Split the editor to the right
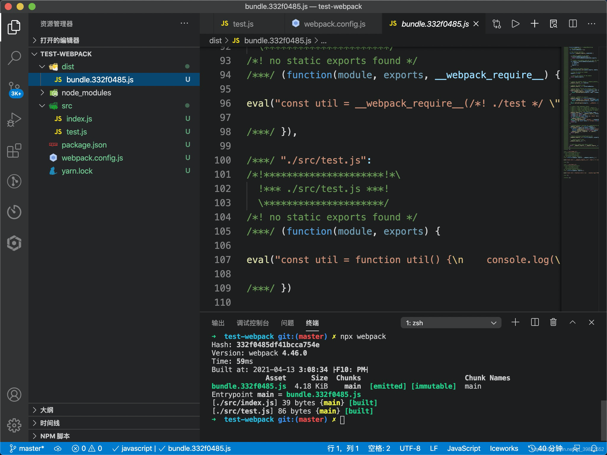The image size is (607, 455). point(573,24)
